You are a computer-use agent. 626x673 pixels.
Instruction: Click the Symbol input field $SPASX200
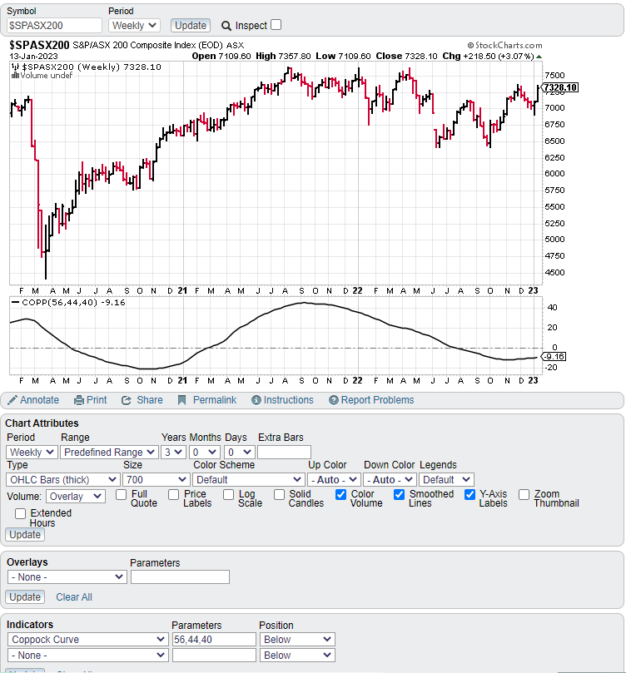(55, 25)
